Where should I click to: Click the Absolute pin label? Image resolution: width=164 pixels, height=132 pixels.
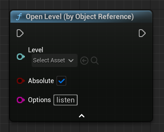click(x=41, y=81)
